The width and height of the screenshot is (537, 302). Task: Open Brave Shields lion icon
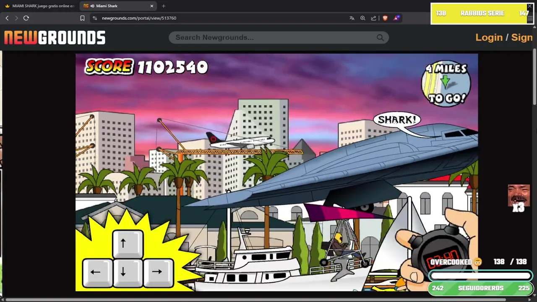(x=385, y=18)
